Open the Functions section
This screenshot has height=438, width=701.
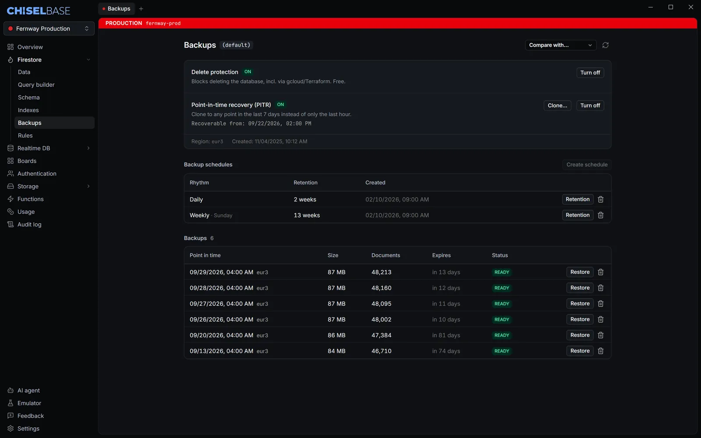pyautogui.click(x=49, y=199)
